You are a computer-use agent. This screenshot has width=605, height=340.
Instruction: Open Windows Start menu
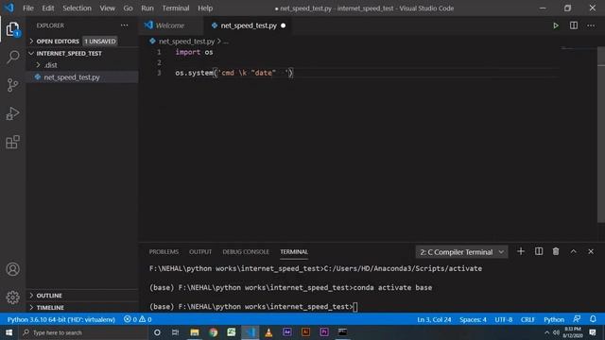pos(9,332)
